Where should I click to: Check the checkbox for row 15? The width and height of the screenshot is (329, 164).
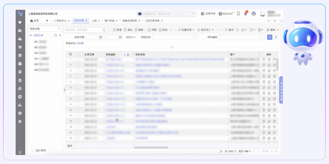click(x=78, y=138)
